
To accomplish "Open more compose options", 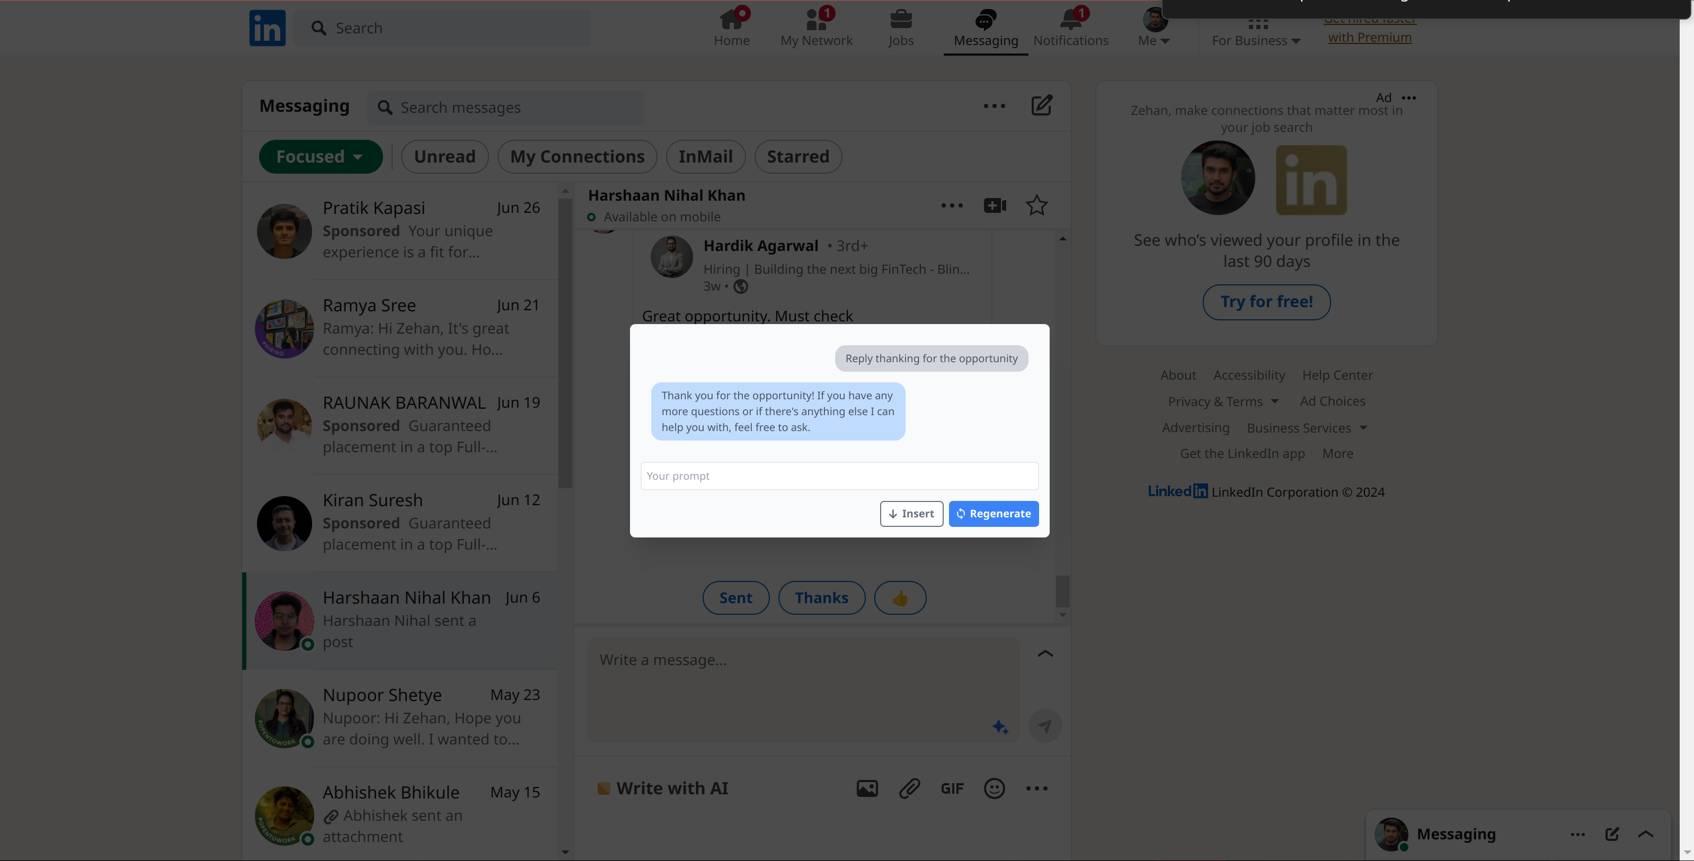I will 1036,788.
